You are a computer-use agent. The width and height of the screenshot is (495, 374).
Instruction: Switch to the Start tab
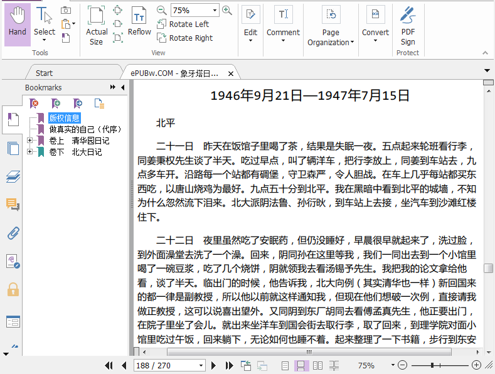point(44,73)
